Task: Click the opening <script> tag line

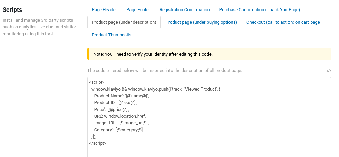Action: [97, 82]
